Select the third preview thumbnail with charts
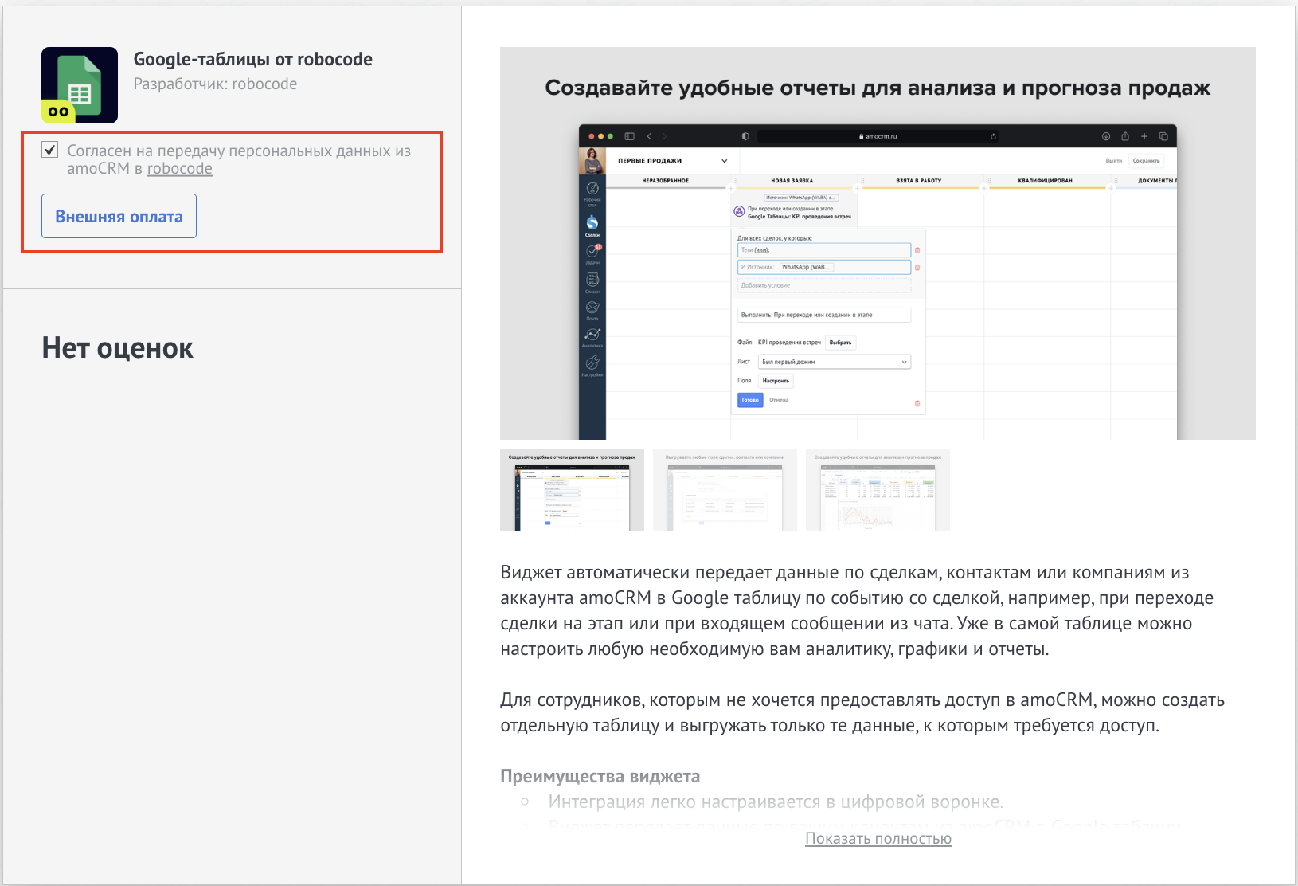Screen dimensions: 1298x886 [878, 490]
